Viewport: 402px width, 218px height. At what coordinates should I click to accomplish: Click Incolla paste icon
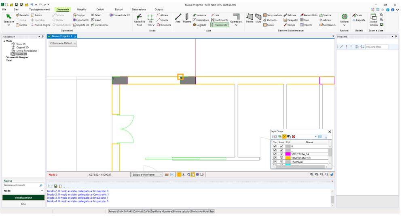[x=21, y=25]
